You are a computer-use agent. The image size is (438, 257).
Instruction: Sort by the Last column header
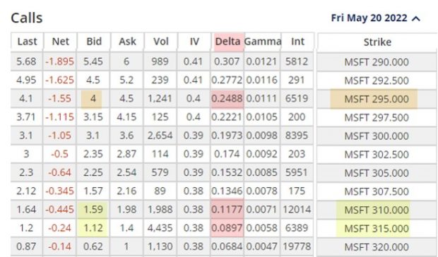point(27,42)
